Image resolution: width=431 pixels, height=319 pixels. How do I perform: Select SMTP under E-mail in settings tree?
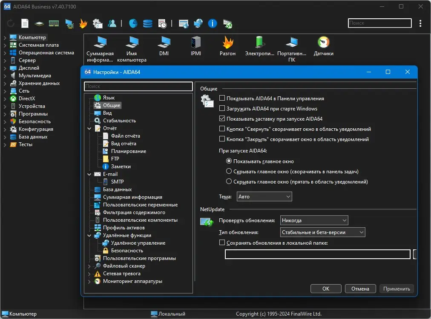click(x=117, y=182)
